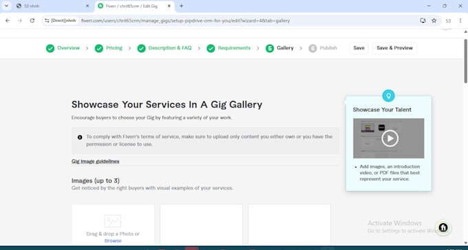Viewport: 468px width, 250px height.
Task: Click the fiverr.com URL in address bar
Action: coord(185,21)
